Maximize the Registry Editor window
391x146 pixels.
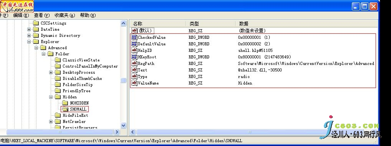(x=365, y=6)
